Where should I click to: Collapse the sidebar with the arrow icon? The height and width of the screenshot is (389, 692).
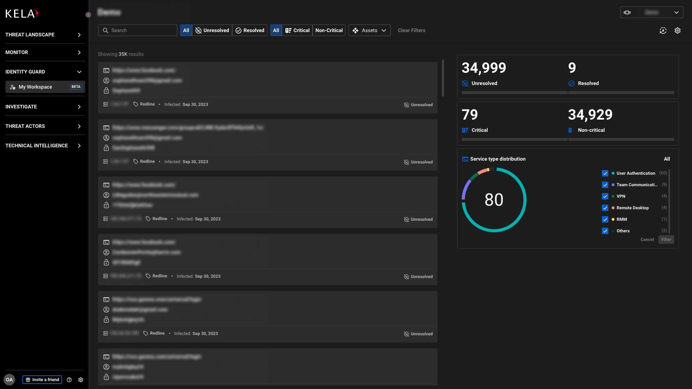[x=88, y=15]
